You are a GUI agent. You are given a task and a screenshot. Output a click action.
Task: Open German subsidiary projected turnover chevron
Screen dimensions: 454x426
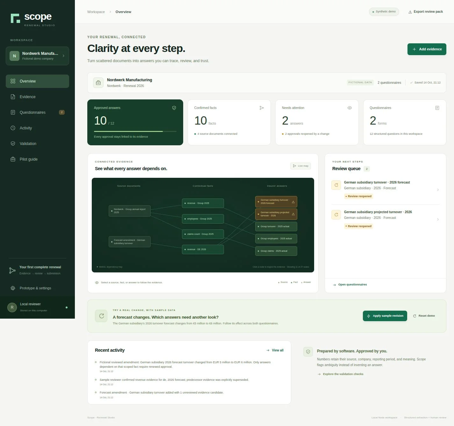[x=438, y=220]
